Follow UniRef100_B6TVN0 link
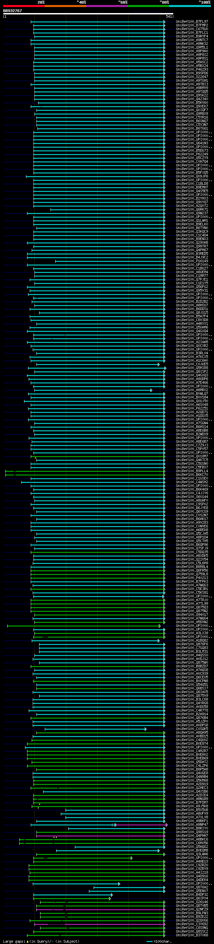Image resolution: width=214 pixels, height=944 pixels. [192, 228]
